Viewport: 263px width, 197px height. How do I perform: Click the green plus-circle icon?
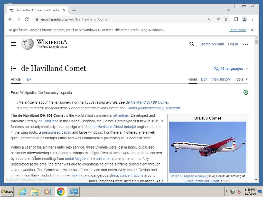[246, 92]
